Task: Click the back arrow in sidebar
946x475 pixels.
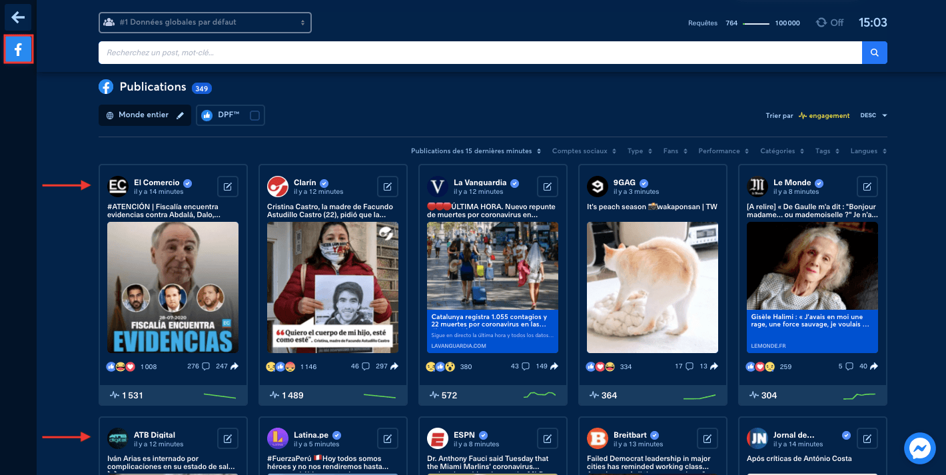Action: (18, 17)
